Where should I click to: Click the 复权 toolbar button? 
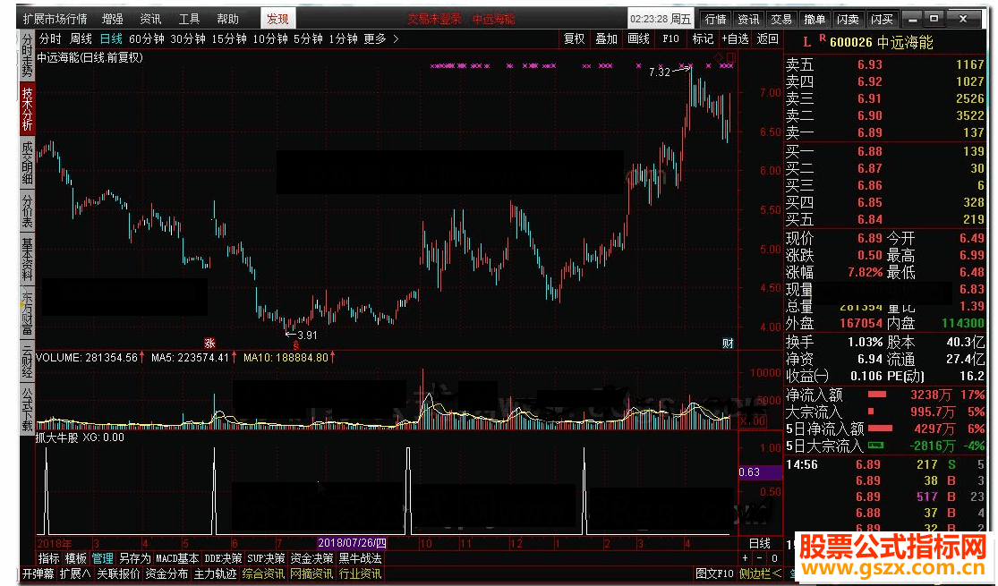[574, 38]
